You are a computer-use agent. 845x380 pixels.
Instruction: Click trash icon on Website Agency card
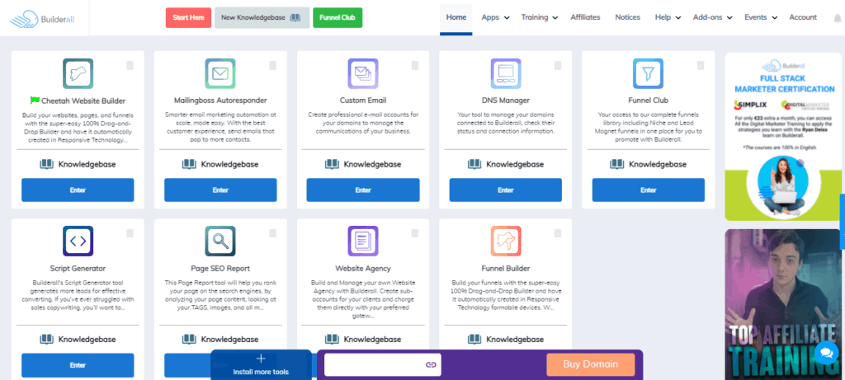click(x=415, y=233)
